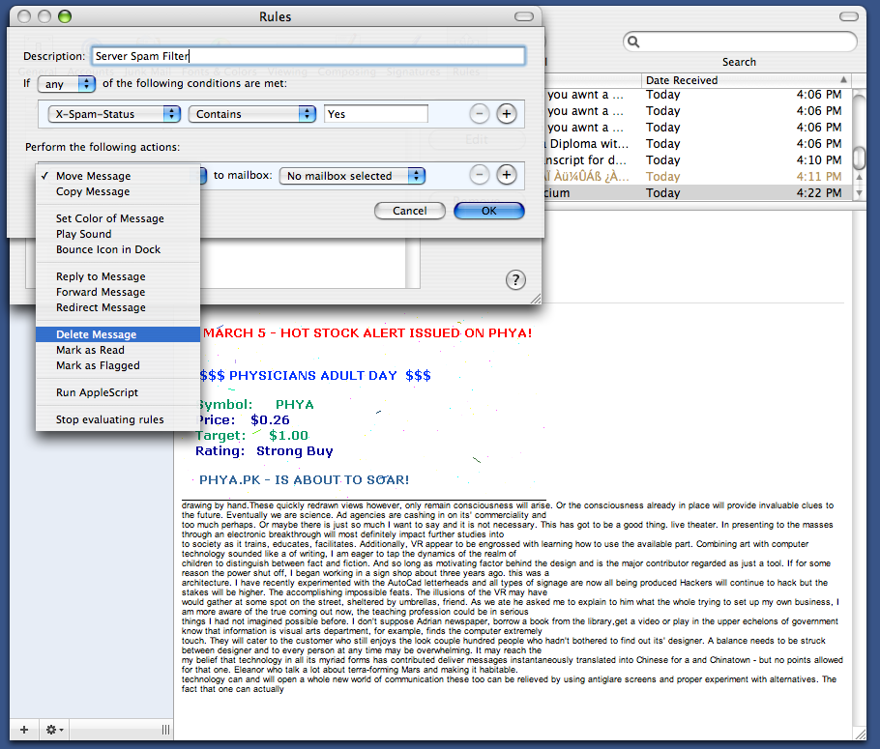Screen dimensions: 880x749
Task: Pick Bounce Icon in Dock
Action: [x=118, y=249]
